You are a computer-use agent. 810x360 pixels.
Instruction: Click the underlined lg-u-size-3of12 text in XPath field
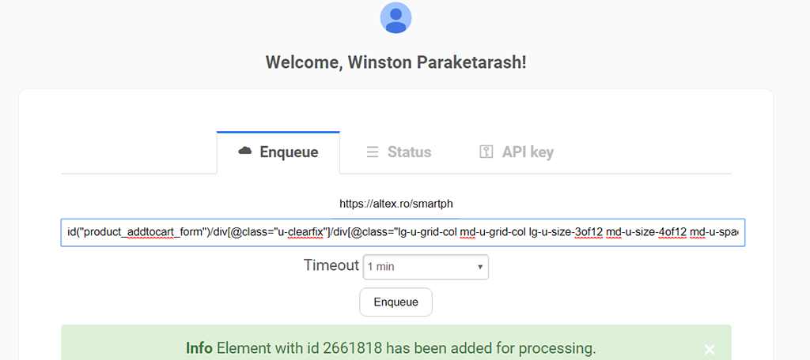566,233
